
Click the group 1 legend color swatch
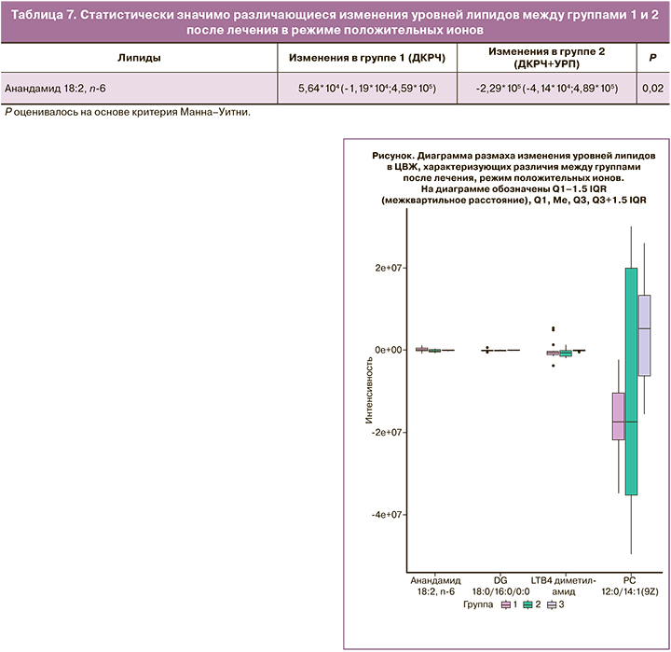pyautogui.click(x=505, y=604)
